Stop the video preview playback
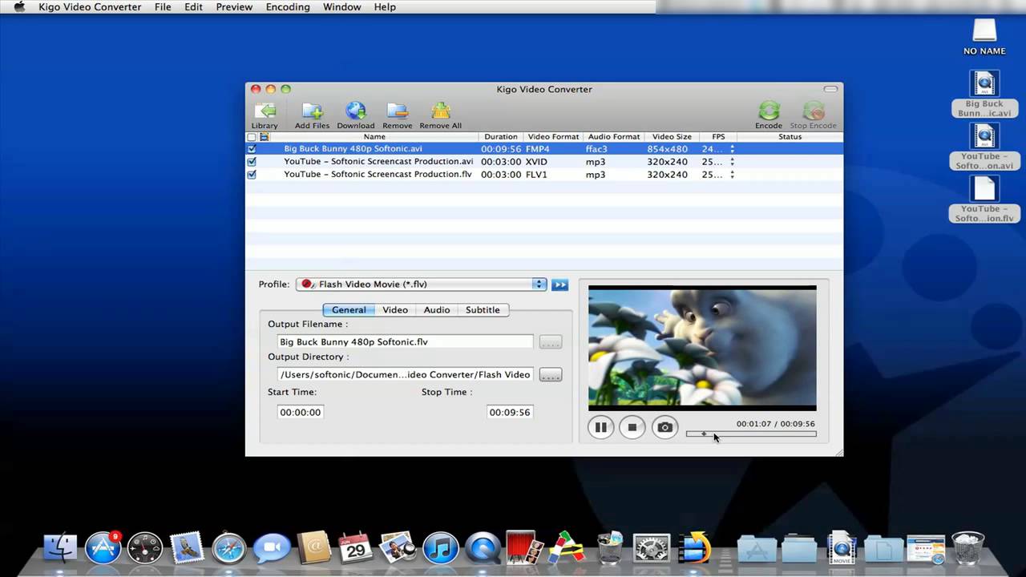Viewport: 1026px width, 577px height. tap(632, 427)
